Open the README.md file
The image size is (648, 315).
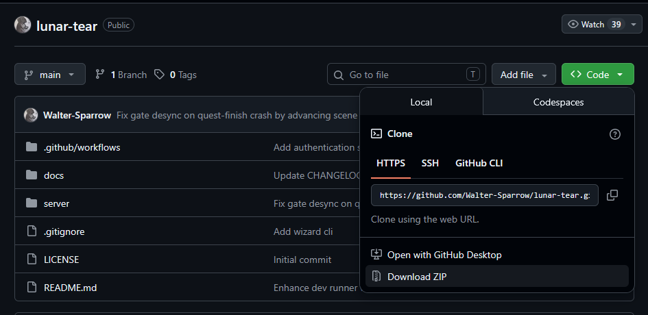(70, 288)
